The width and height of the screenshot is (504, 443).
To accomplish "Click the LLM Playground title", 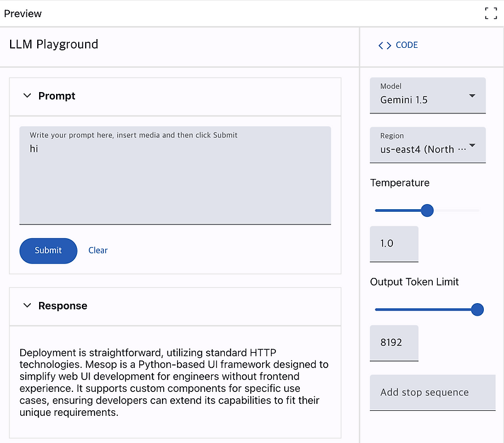I will click(54, 45).
